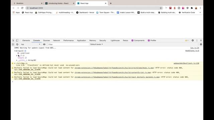
Task: Open the contentScript.js.map link
Action: pos(113,72)
